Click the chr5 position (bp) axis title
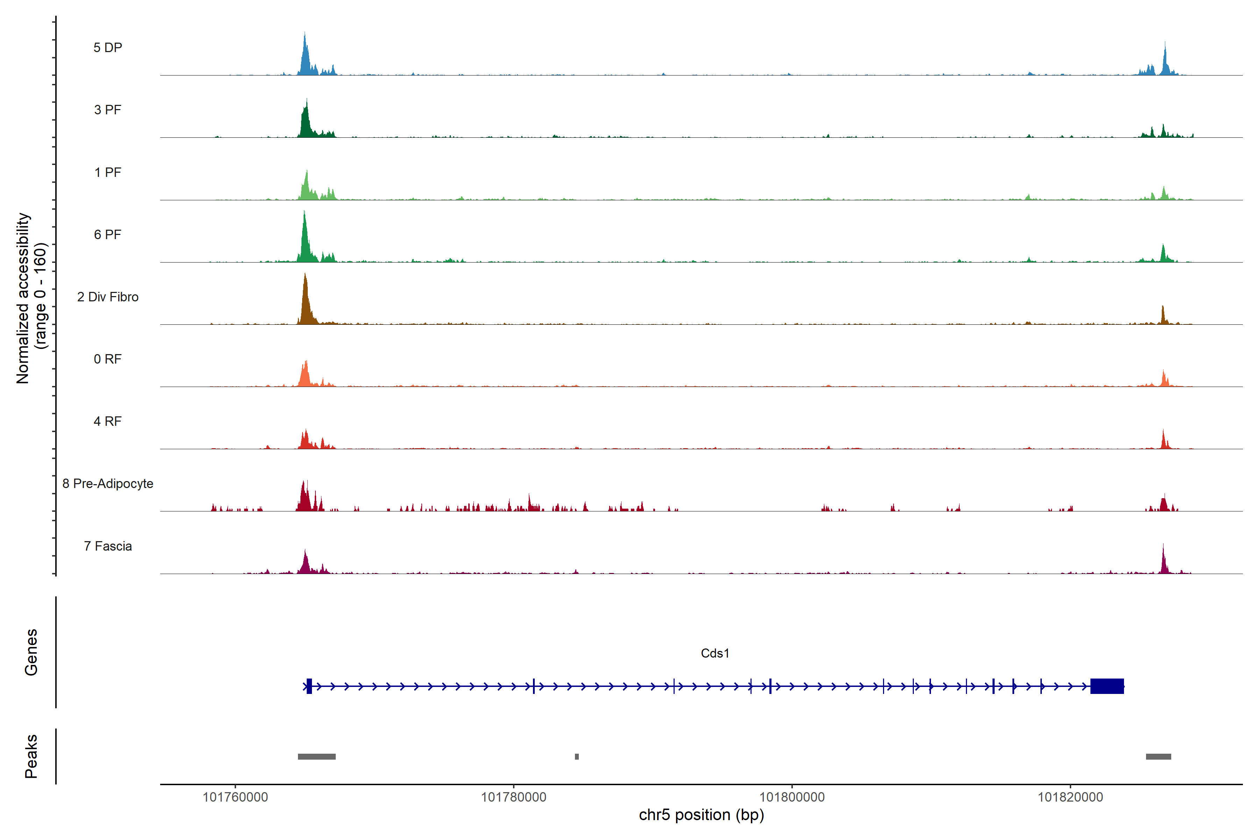Screen dimensions: 1259x839 click(701, 815)
